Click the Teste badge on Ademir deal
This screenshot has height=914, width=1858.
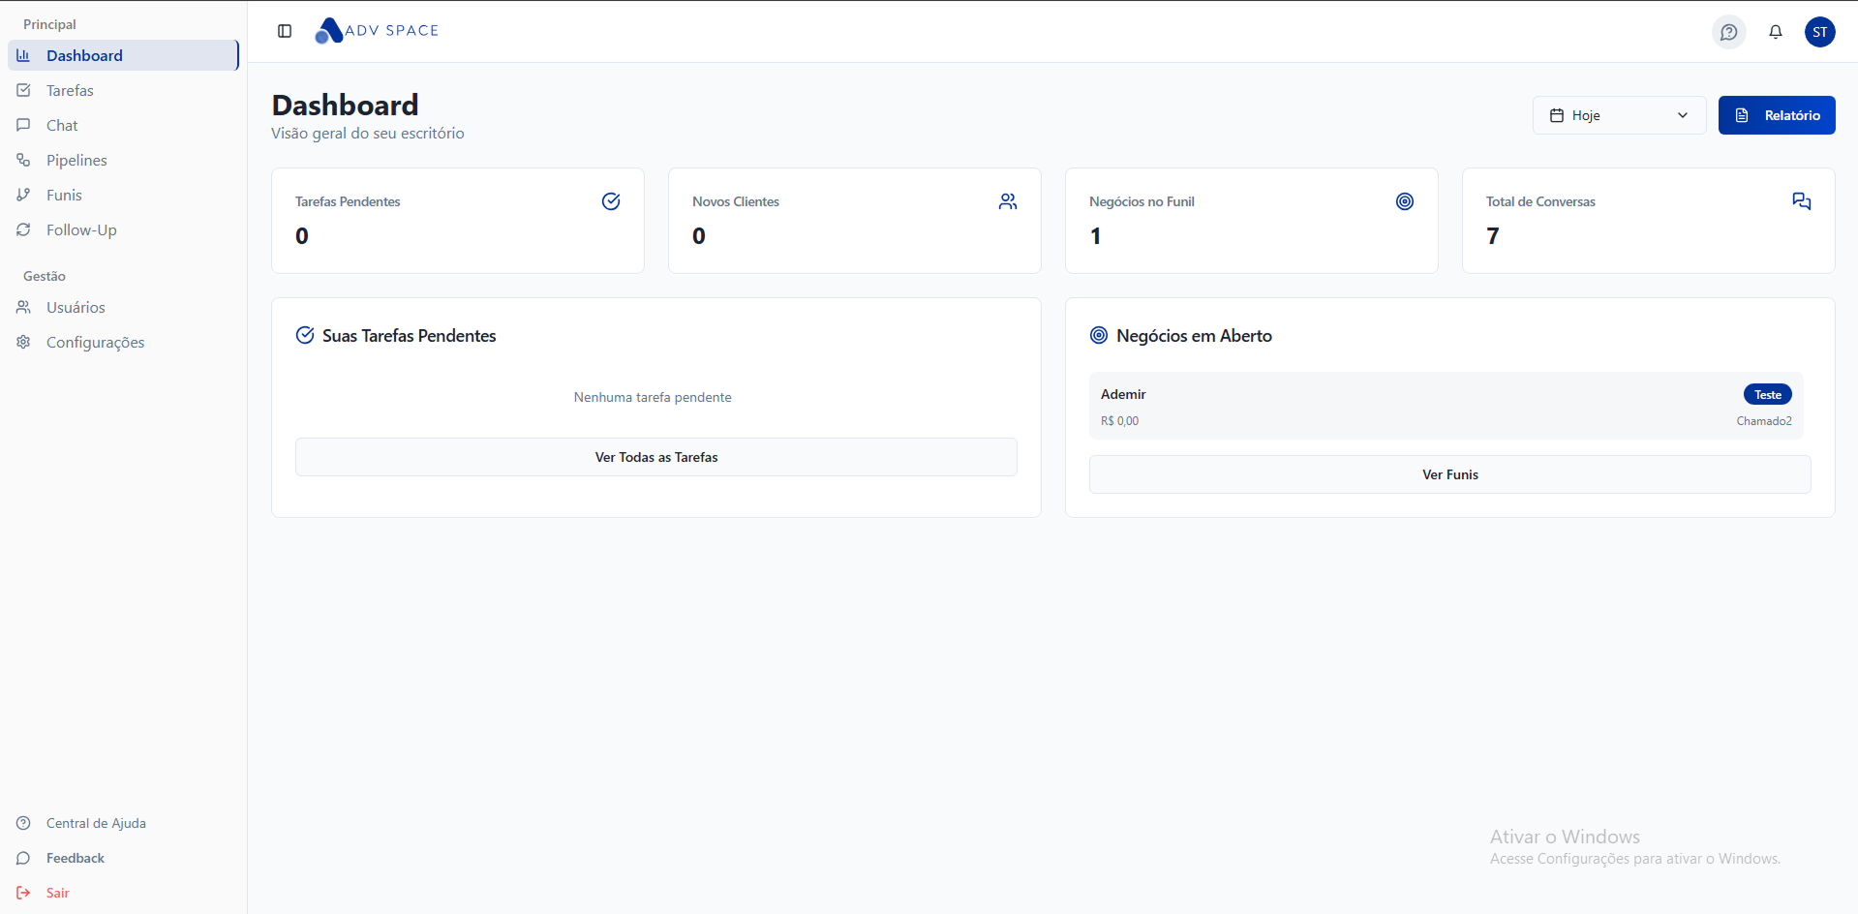click(x=1768, y=394)
